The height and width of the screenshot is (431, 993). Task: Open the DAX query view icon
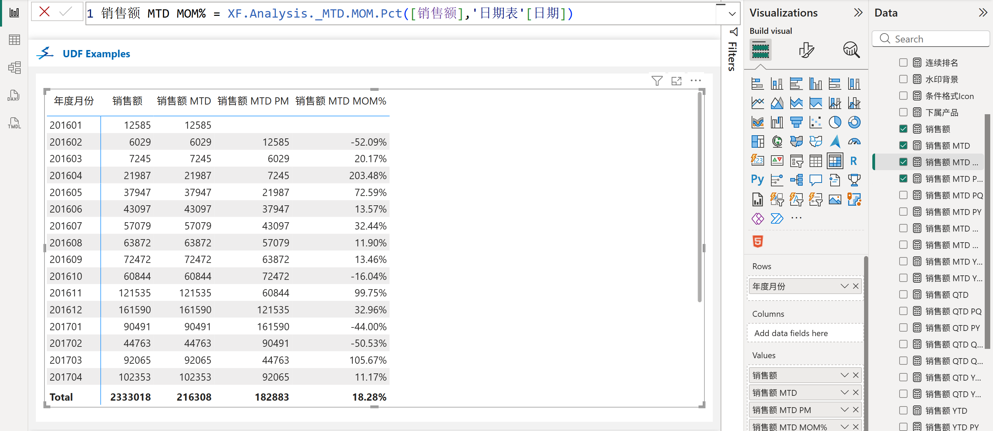point(14,96)
